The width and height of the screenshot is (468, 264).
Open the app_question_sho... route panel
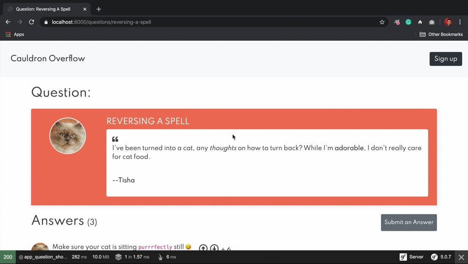tap(43, 257)
